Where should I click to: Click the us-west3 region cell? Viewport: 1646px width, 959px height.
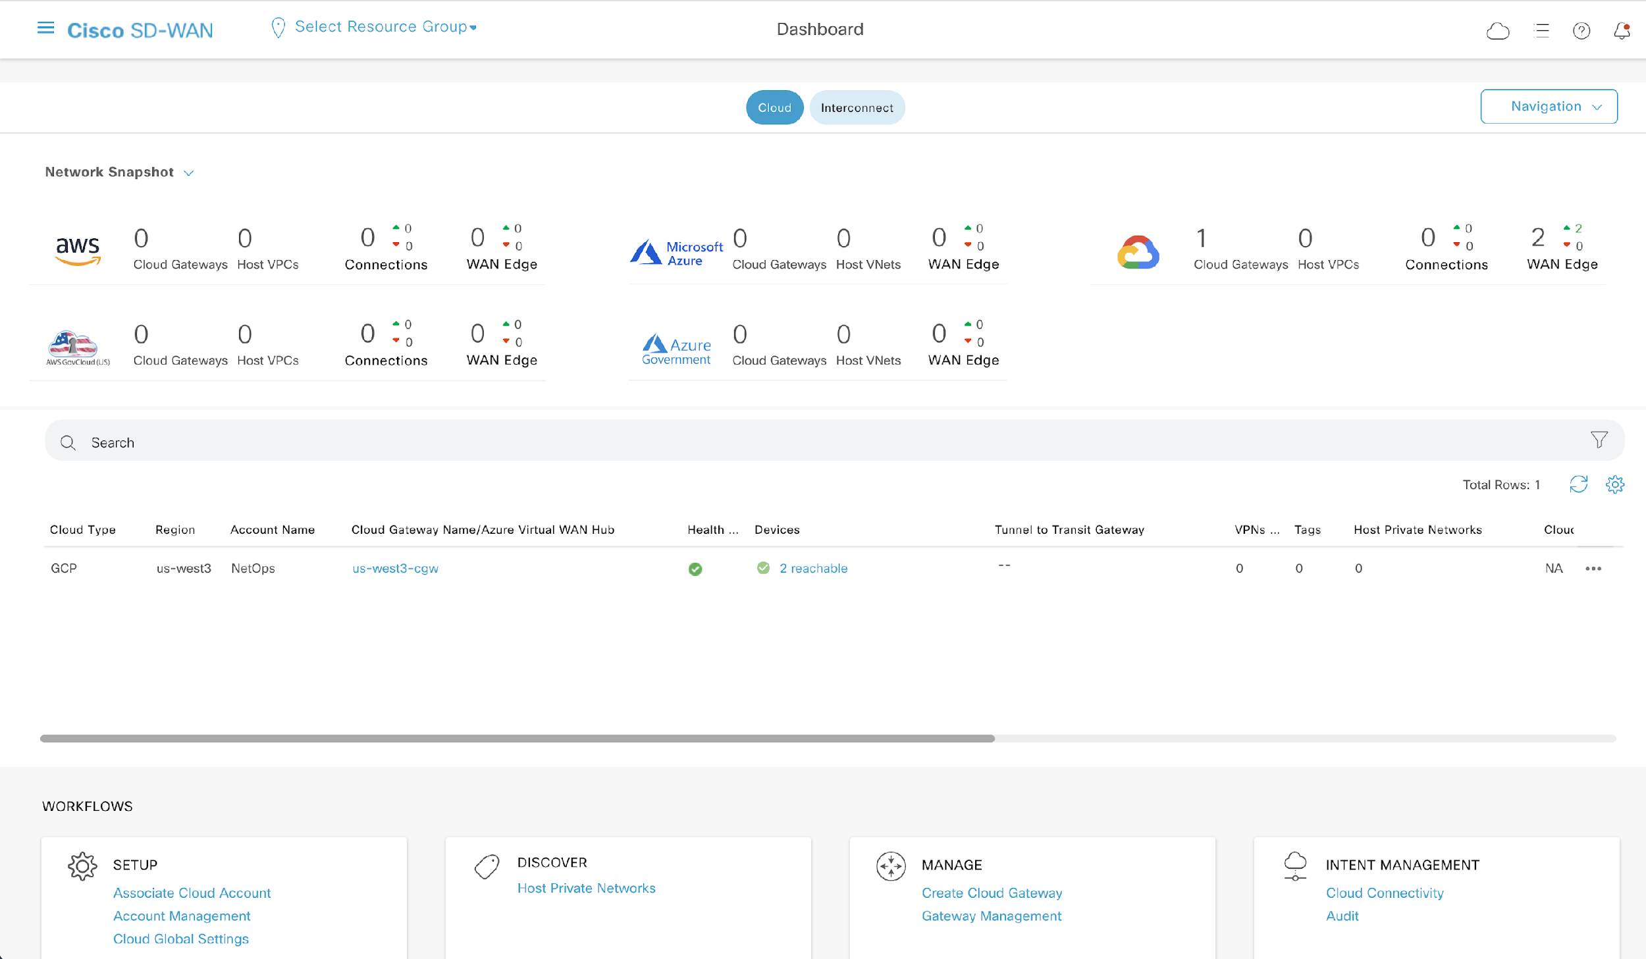pos(184,568)
